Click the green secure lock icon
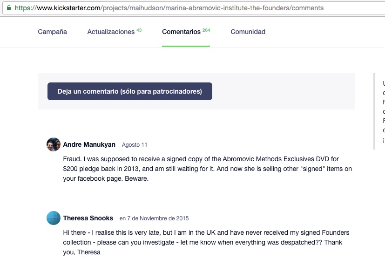Viewport: 385px width, 259px height. (x=8, y=8)
